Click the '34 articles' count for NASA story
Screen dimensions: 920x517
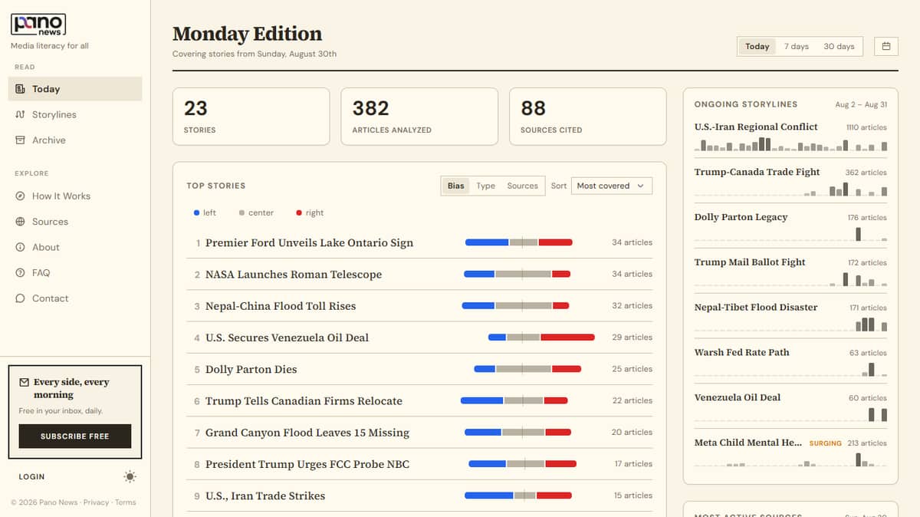632,274
